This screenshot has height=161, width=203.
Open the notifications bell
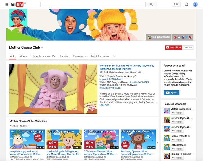tap(186, 4)
